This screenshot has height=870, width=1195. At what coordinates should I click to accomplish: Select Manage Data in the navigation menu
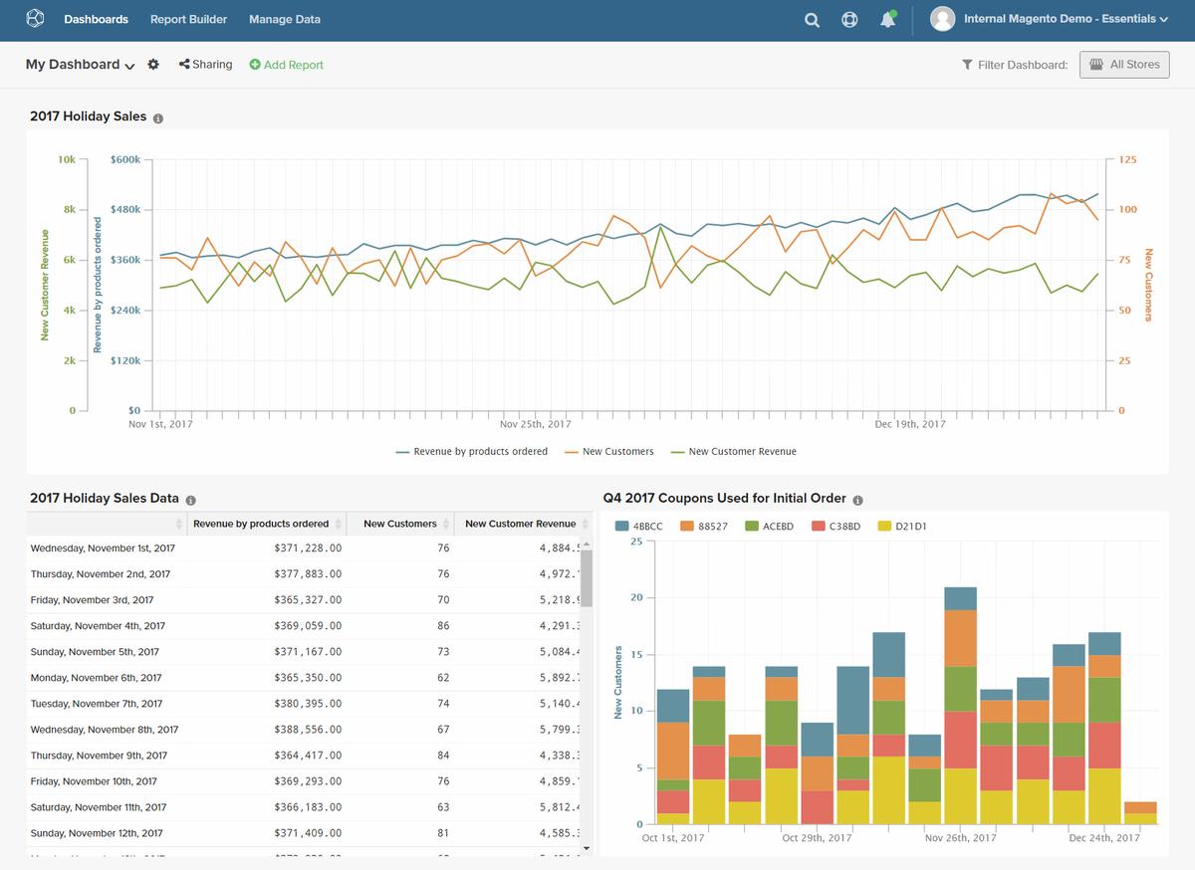click(284, 18)
